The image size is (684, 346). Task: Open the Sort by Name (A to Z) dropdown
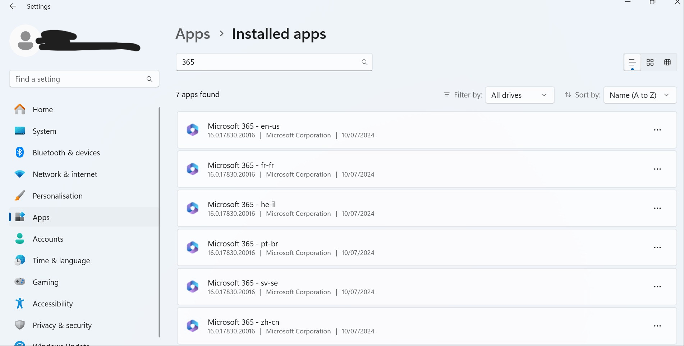coord(640,95)
